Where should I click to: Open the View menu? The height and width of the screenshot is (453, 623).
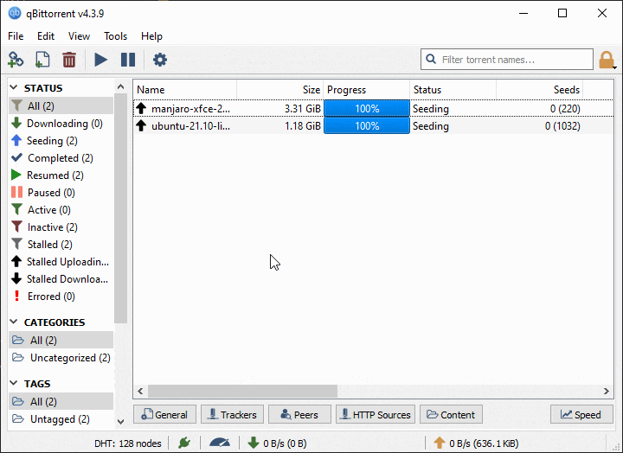point(79,36)
